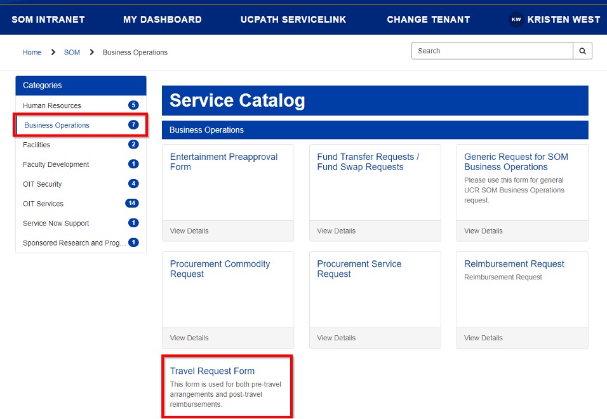Click the KW user avatar icon
The image size is (607, 419).
(x=516, y=20)
